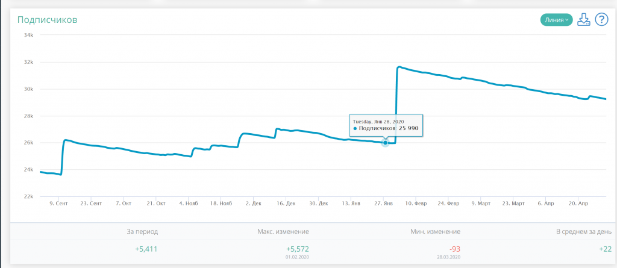Click the highlighted Jan 28 data point

tap(386, 143)
